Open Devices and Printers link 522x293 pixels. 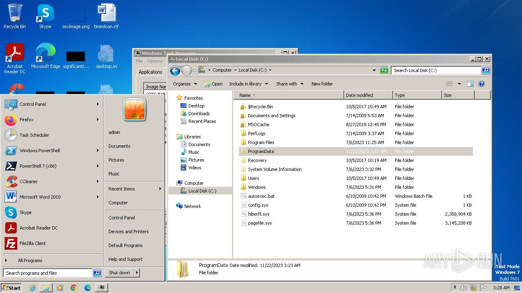tap(128, 232)
